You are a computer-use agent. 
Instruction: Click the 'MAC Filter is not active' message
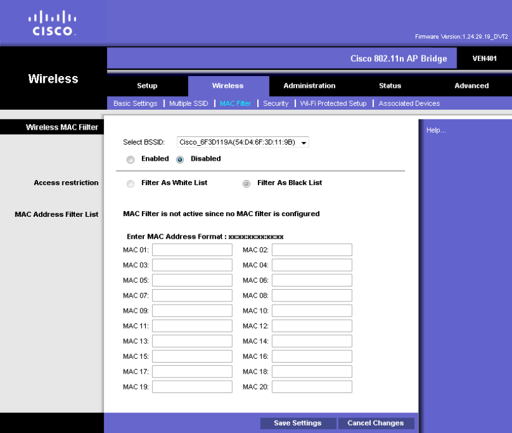221,214
